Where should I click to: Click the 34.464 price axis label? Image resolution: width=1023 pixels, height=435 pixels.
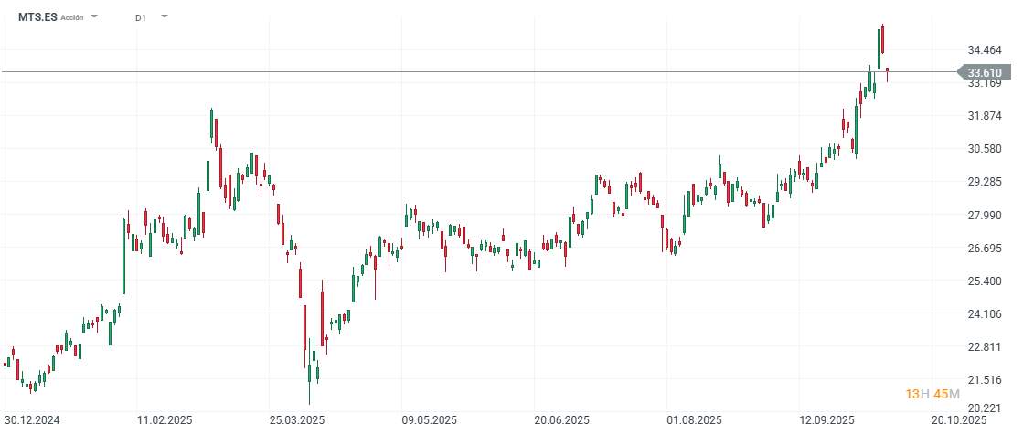[985, 50]
